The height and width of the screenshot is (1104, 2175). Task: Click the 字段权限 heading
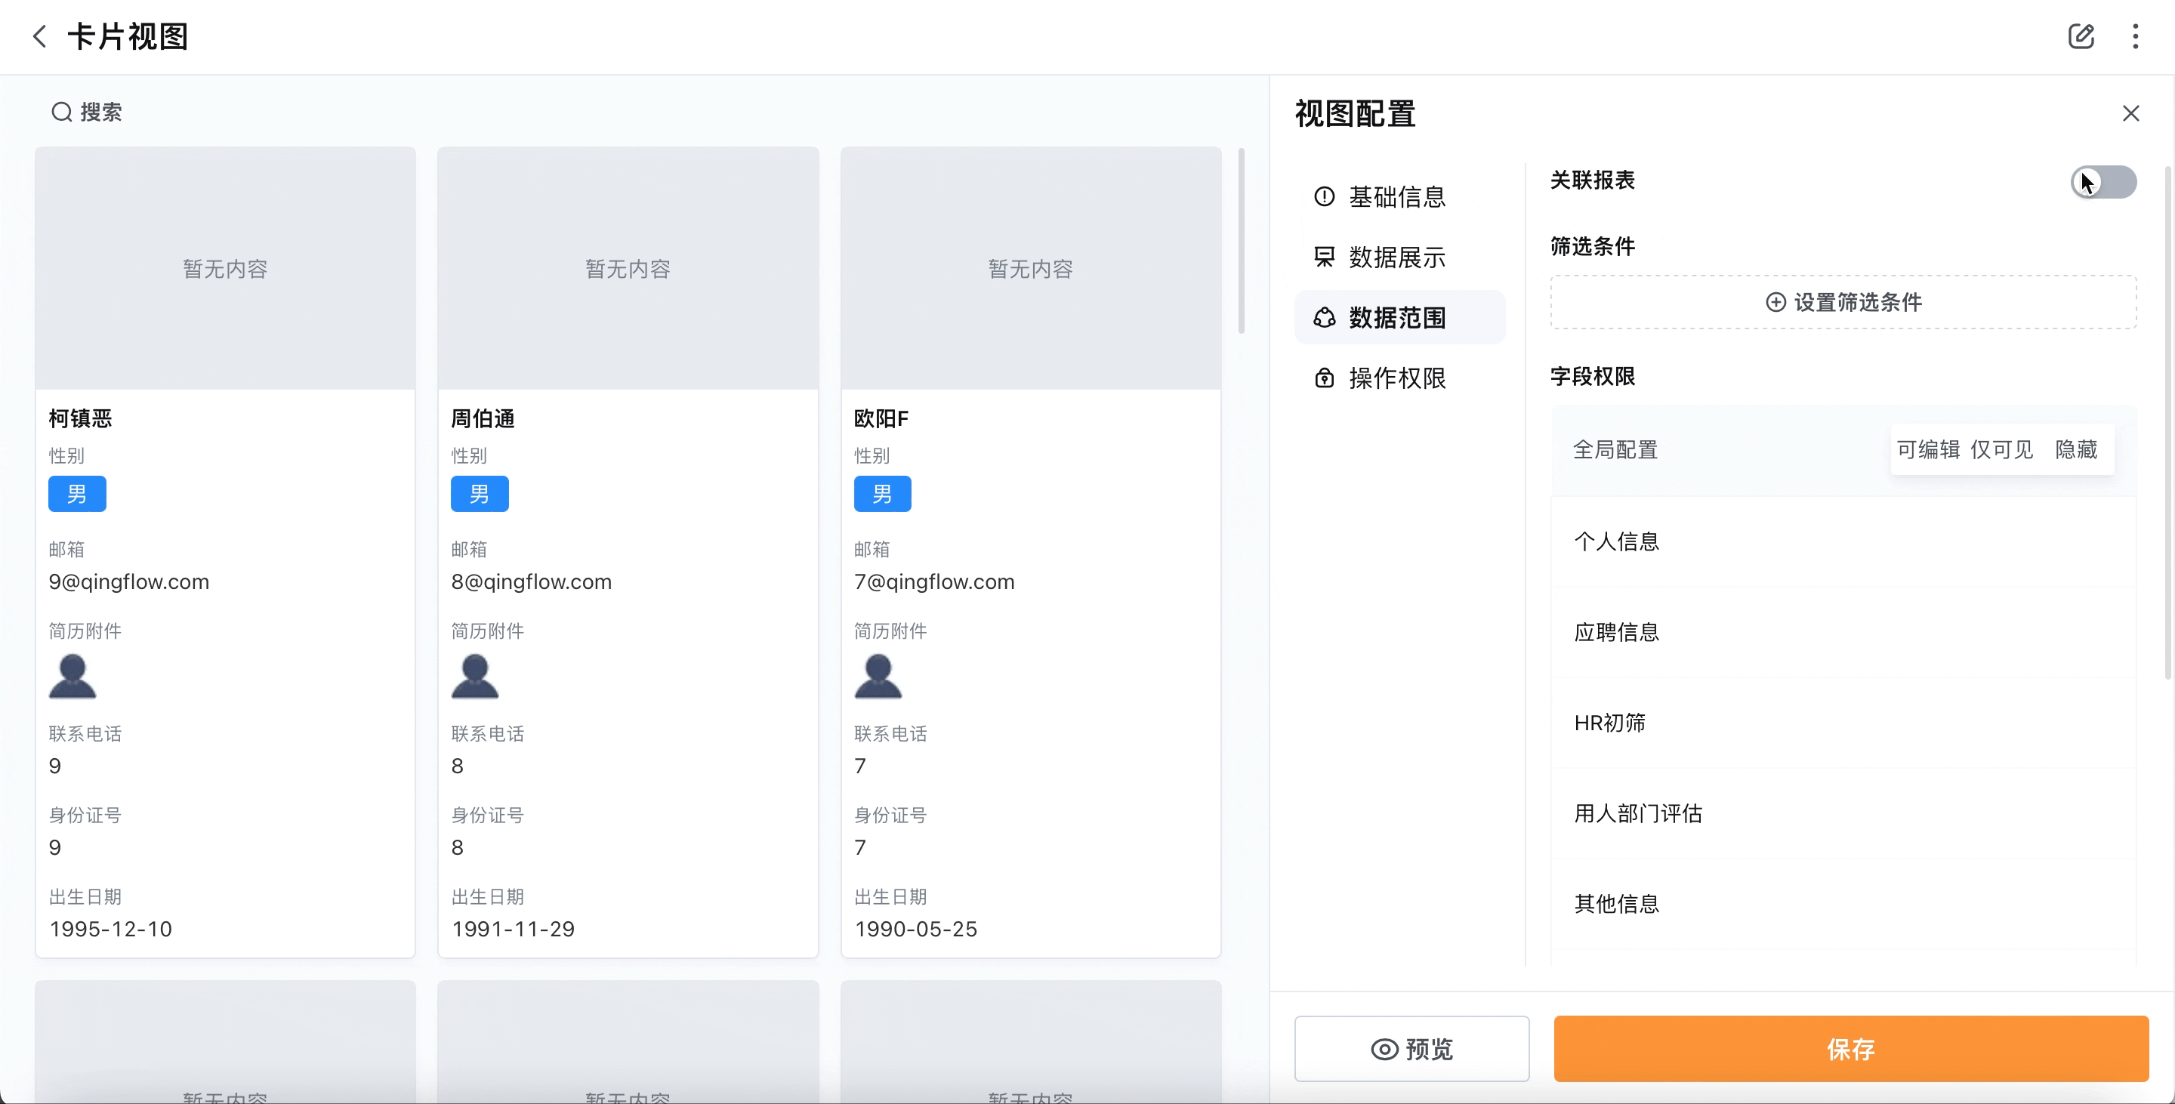tap(1593, 375)
